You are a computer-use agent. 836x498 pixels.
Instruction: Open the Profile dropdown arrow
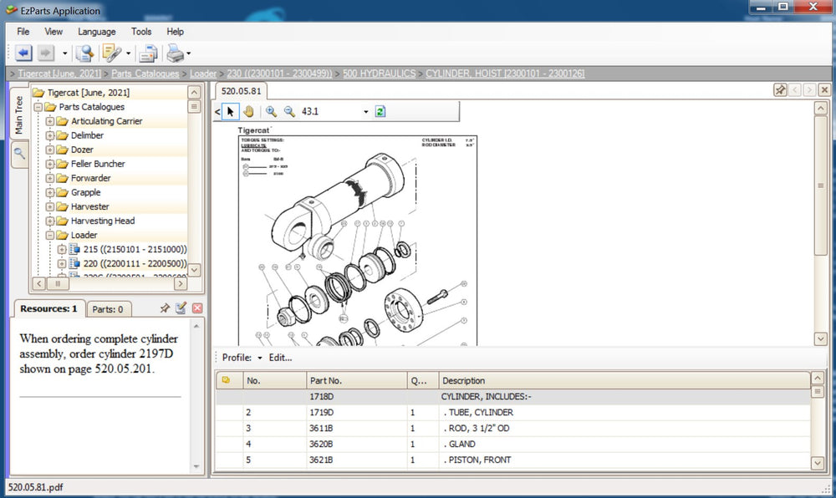click(260, 358)
